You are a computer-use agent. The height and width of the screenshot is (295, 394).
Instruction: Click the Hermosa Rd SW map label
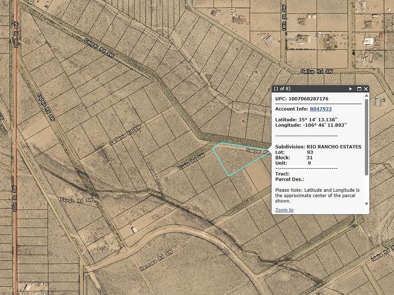(156, 261)
